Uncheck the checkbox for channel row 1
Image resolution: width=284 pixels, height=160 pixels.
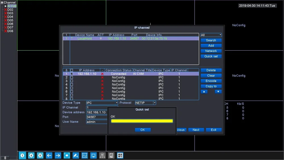(72, 74)
